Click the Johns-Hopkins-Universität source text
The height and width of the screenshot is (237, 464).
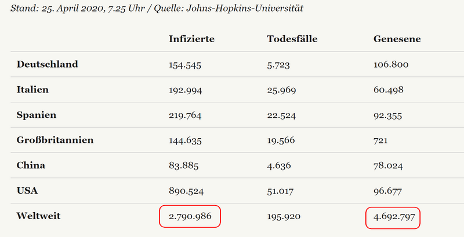click(x=245, y=8)
